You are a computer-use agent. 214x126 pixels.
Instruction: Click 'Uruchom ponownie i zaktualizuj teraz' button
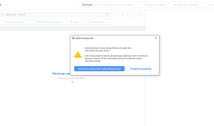99,69
